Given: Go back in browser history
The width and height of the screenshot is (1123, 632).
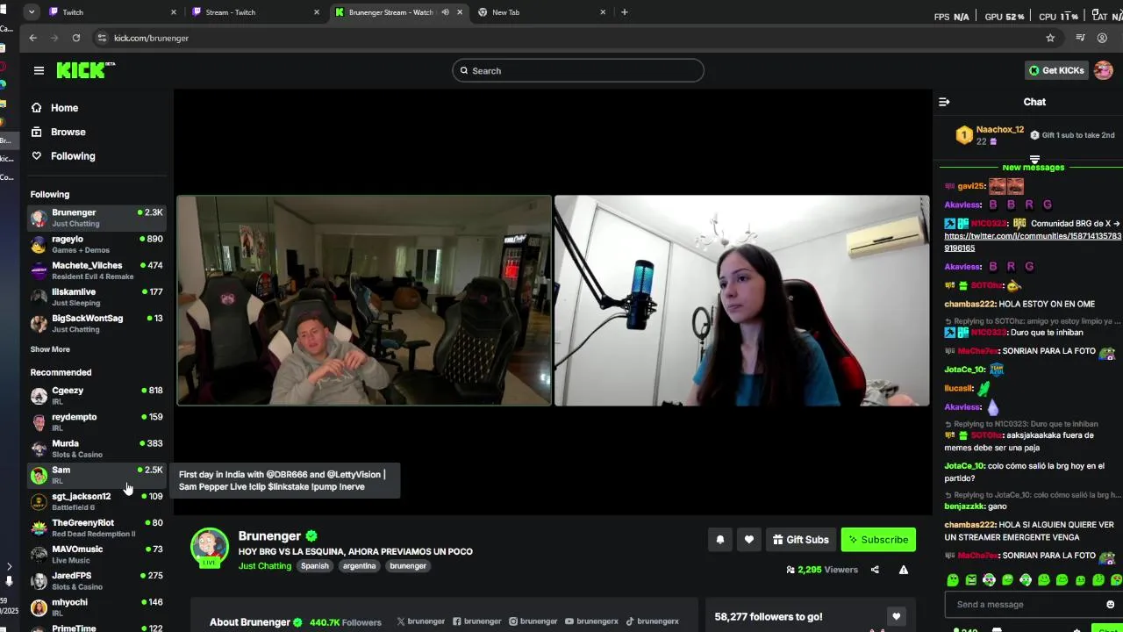Looking at the screenshot, I should click(32, 38).
